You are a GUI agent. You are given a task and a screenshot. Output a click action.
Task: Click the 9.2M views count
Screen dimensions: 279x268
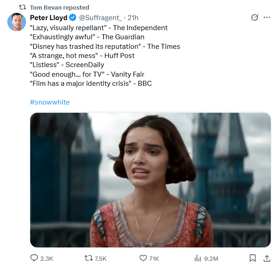coord(211,258)
